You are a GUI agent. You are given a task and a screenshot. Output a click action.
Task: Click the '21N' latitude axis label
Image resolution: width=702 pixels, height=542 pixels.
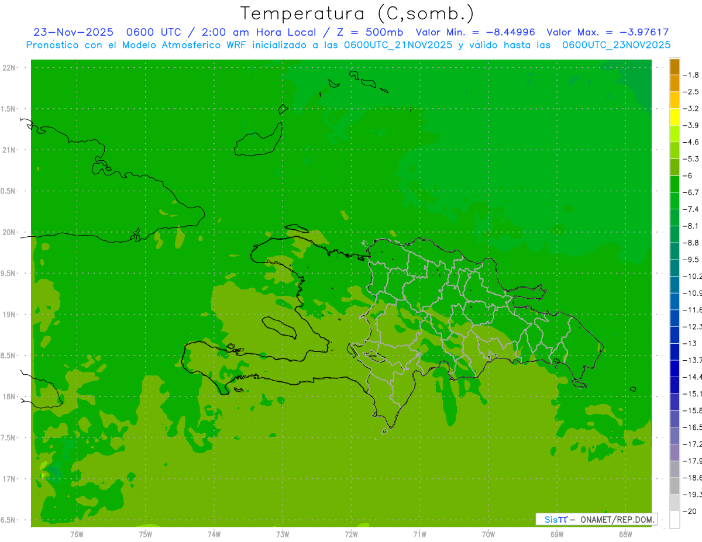pos(10,150)
